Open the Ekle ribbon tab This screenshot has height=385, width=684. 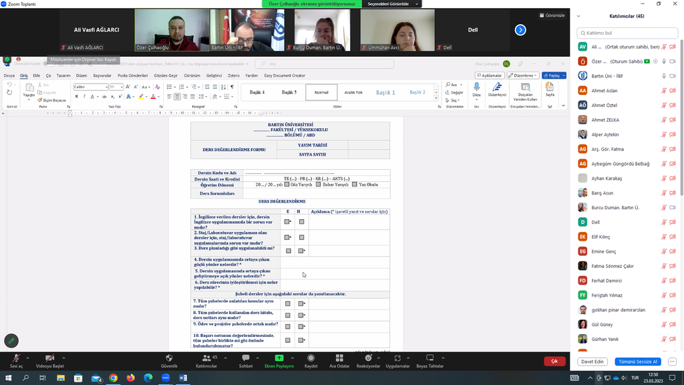(37, 76)
